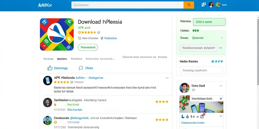Open three-dot menu on APK review
This screenshot has width=259, height=129.
point(167,78)
